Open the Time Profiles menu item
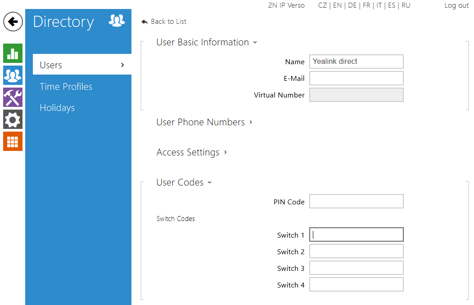 pyautogui.click(x=66, y=87)
